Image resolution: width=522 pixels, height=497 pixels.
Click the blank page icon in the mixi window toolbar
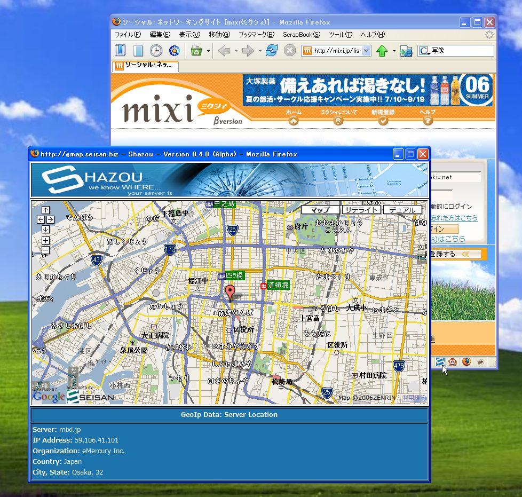pyautogui.click(x=138, y=51)
